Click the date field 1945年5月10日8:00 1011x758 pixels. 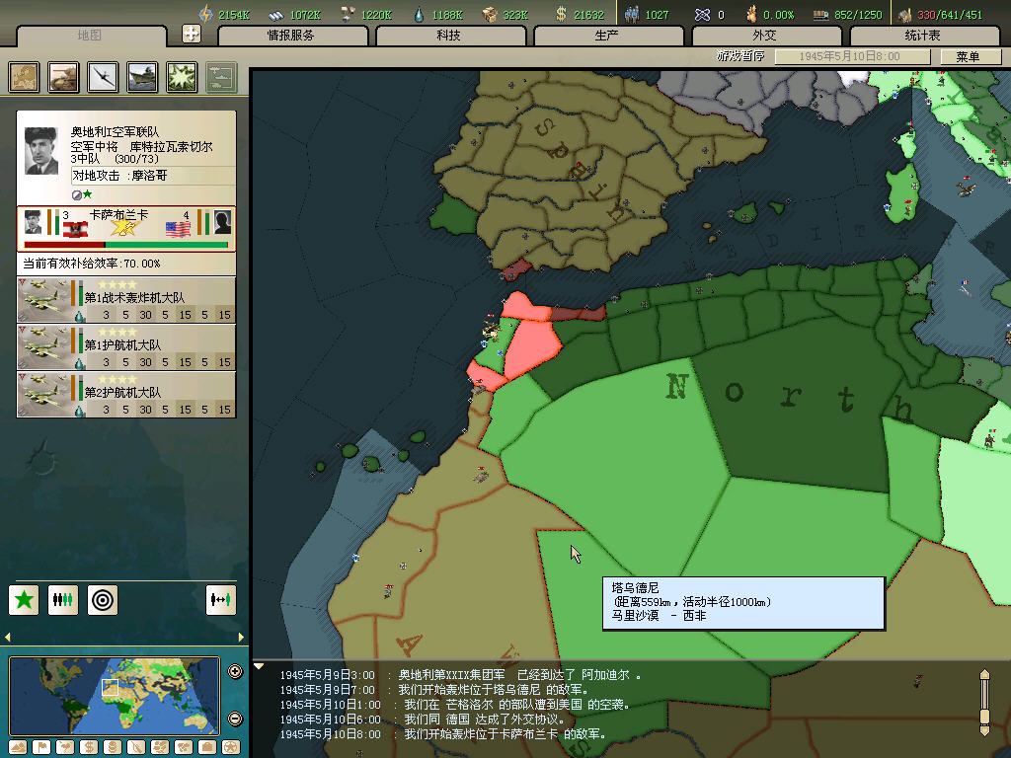click(852, 56)
